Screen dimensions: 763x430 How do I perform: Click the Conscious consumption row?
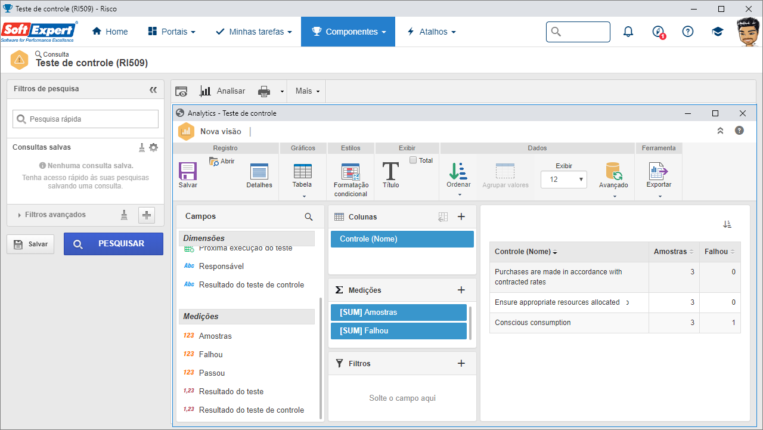pyautogui.click(x=615, y=323)
